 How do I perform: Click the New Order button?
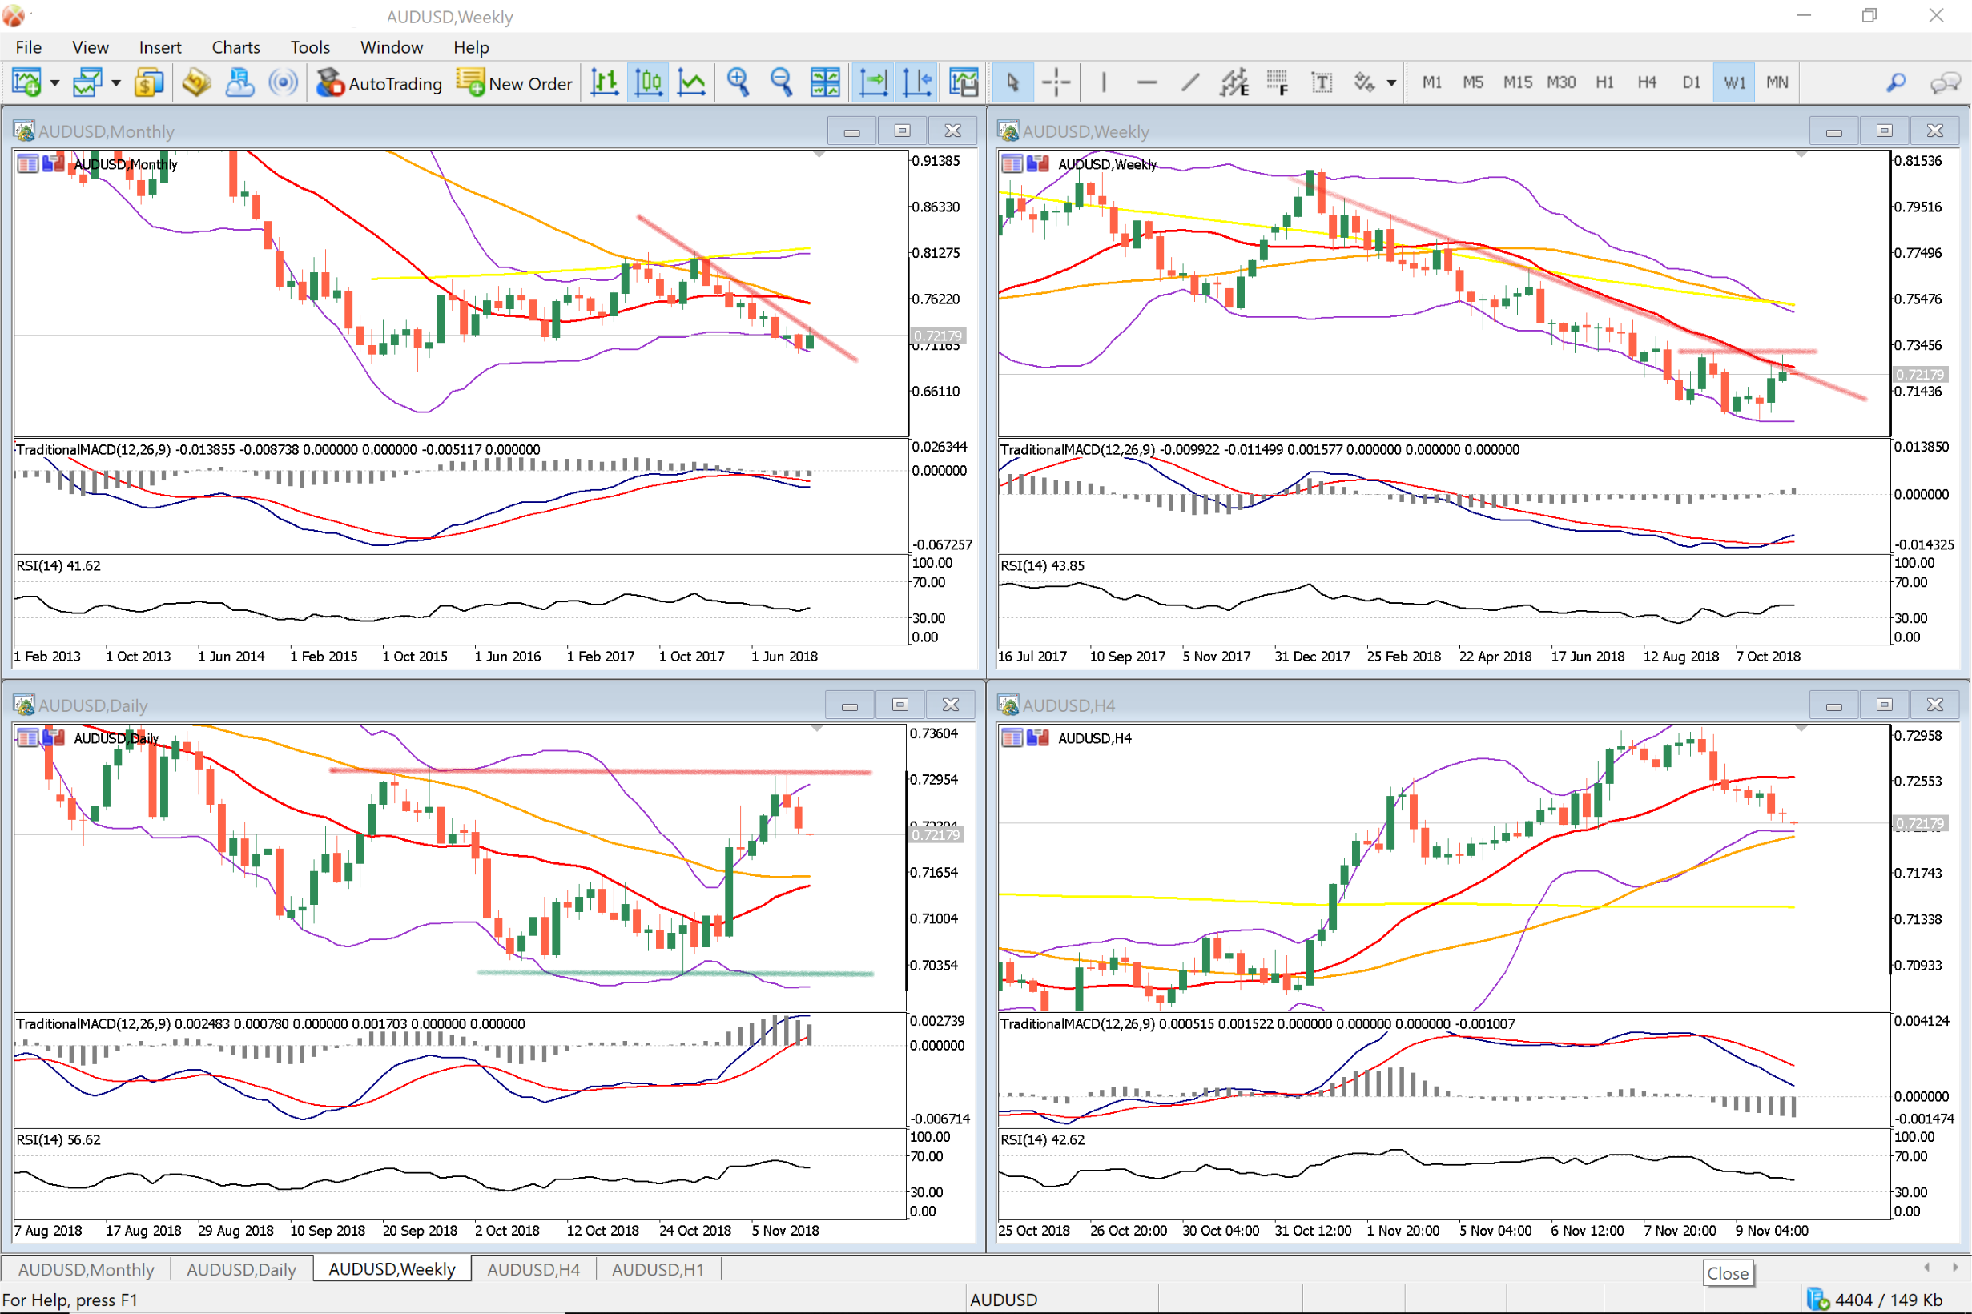514,82
